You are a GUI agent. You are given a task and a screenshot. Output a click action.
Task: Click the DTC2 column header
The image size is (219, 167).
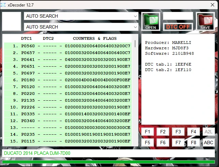pyautogui.click(x=48, y=38)
